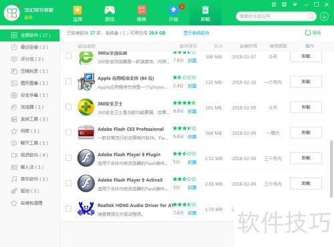This screenshot has height=247, width=334.
Task: Select 网银 (1) category
Action: 29,131
